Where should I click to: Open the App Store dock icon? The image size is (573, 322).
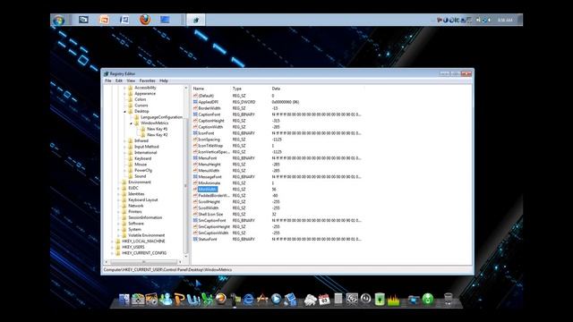pos(262,299)
